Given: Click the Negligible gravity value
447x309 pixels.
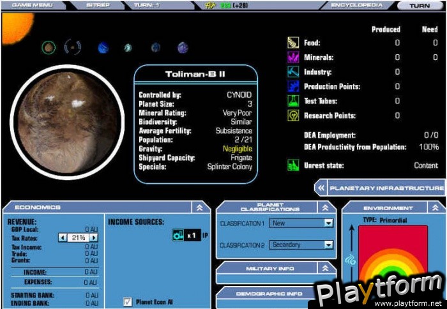Looking at the screenshot, I should pyautogui.click(x=238, y=149).
